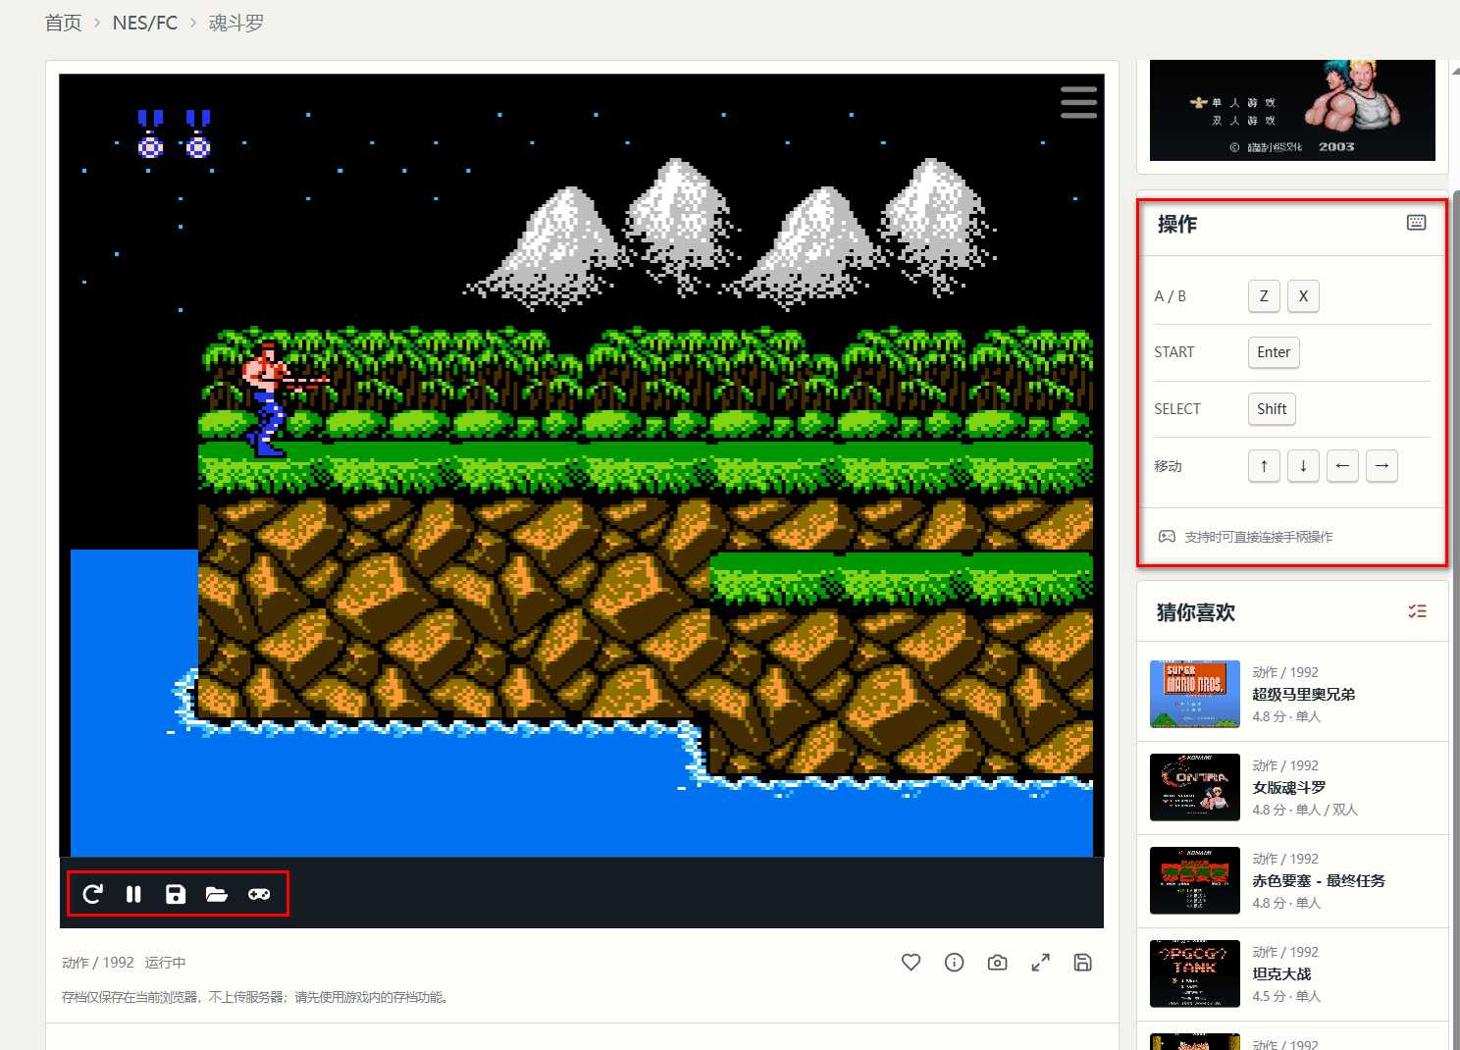This screenshot has width=1460, height=1050.
Task: Click the START control label
Action: click(1174, 352)
